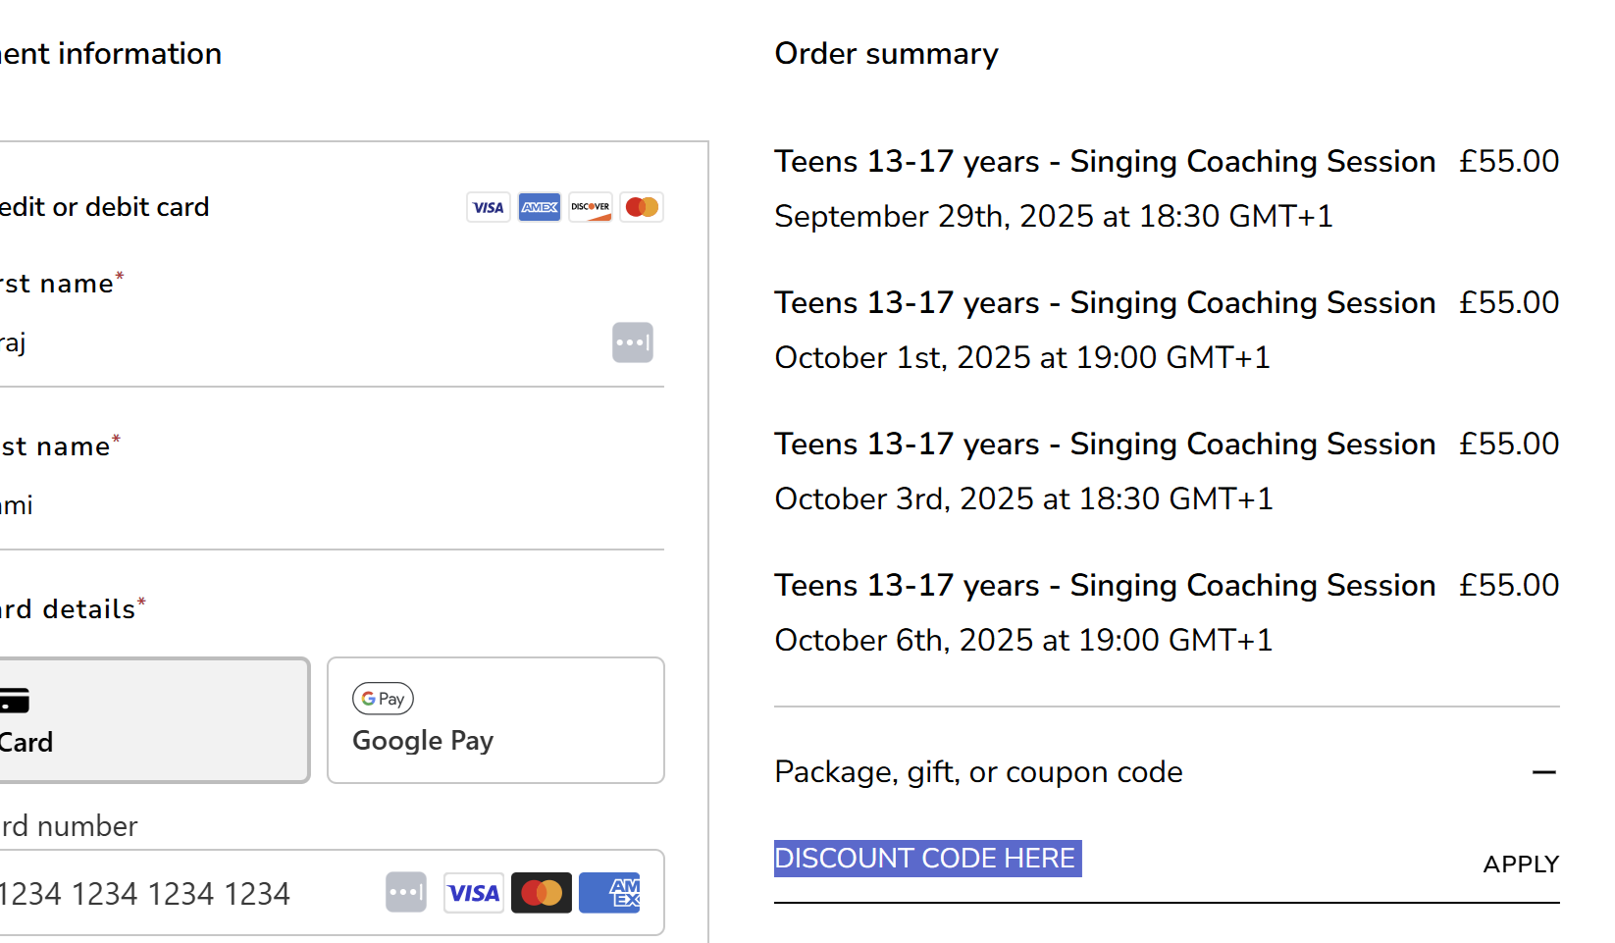Click the Amex icon in card number field
This screenshot has width=1615, height=943.
pyautogui.click(x=609, y=893)
